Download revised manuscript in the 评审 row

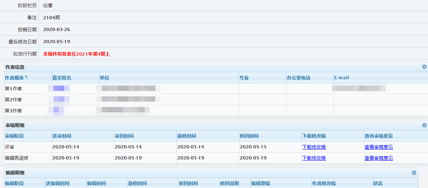point(314,147)
